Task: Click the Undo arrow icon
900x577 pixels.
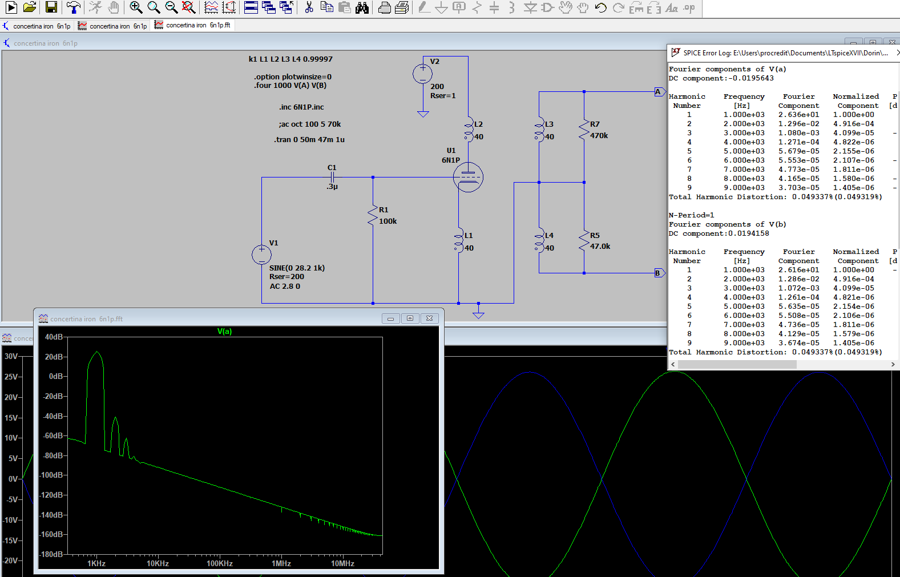Action: pos(600,7)
